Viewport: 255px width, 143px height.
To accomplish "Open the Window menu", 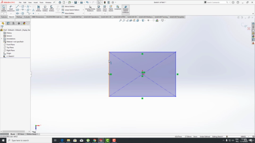I will click(x=48, y=2).
